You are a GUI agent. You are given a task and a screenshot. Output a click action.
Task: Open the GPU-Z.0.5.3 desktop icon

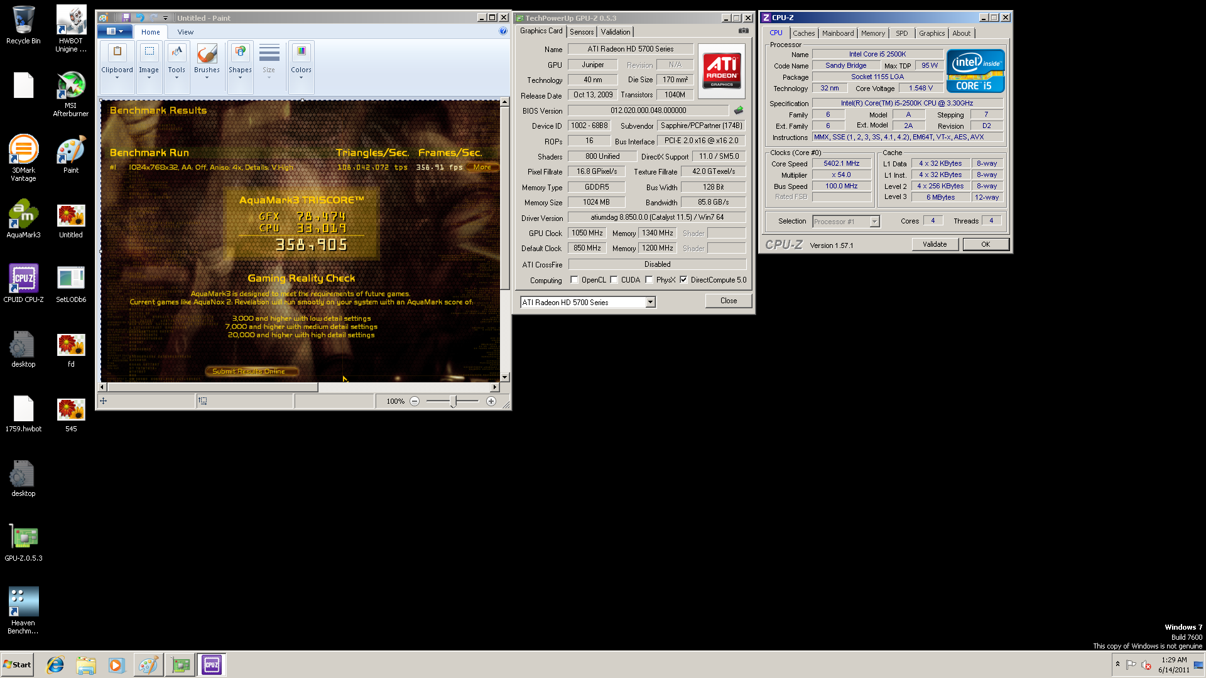23,542
